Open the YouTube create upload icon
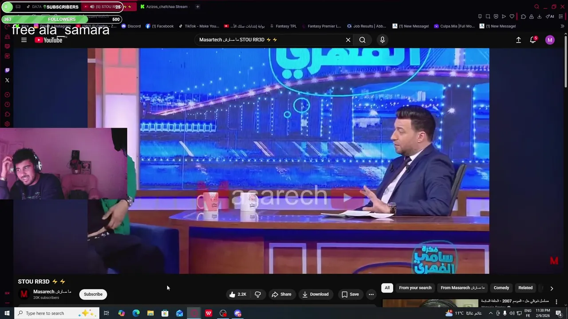Image resolution: width=568 pixels, height=319 pixels. click(x=518, y=40)
